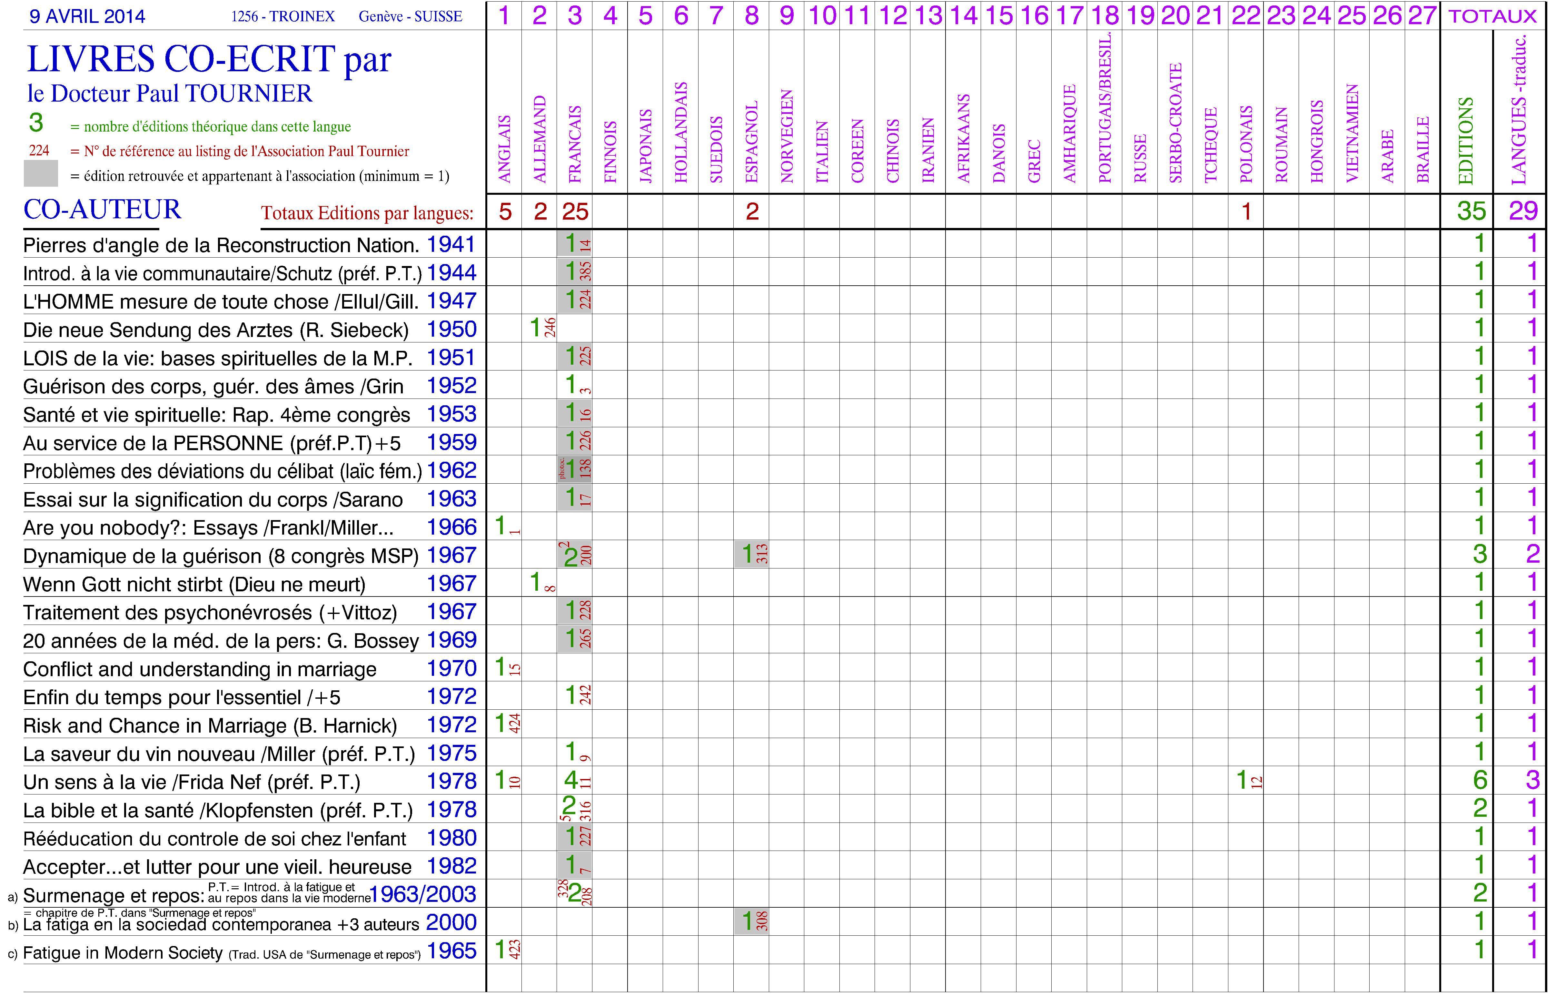The width and height of the screenshot is (1556, 996).
Task: Click column number 27 header
Action: click(x=1422, y=15)
